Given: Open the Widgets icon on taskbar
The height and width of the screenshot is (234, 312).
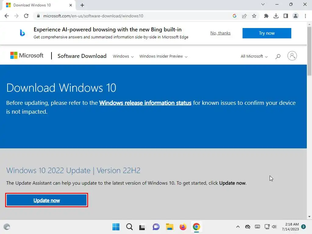Looking at the screenshot, I should pyautogui.click(x=7, y=227).
